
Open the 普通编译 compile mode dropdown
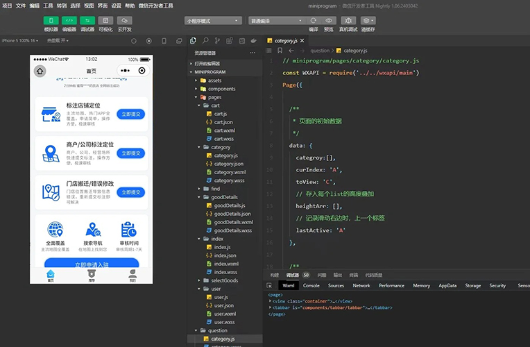[277, 21]
